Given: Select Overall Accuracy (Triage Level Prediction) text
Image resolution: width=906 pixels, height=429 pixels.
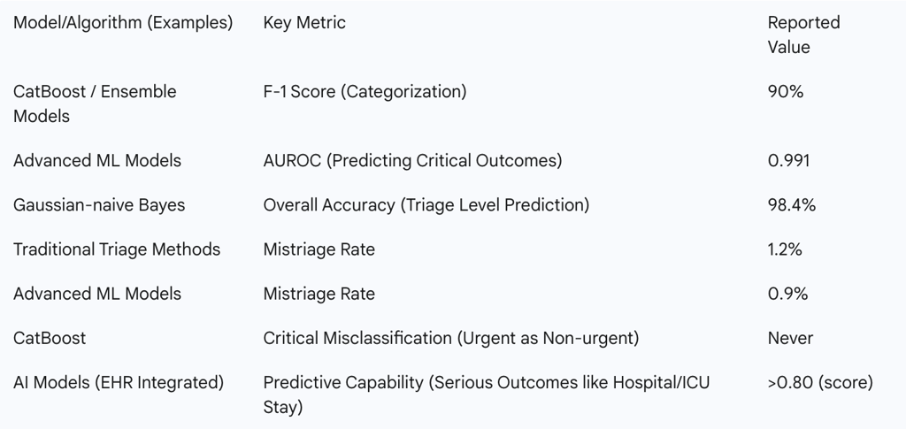Looking at the screenshot, I should pyautogui.click(x=426, y=204).
